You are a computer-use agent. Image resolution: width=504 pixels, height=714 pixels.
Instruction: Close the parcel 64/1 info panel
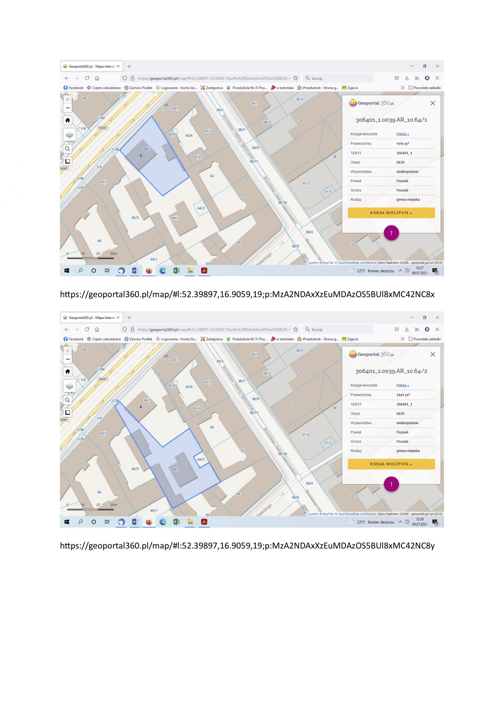click(432, 103)
